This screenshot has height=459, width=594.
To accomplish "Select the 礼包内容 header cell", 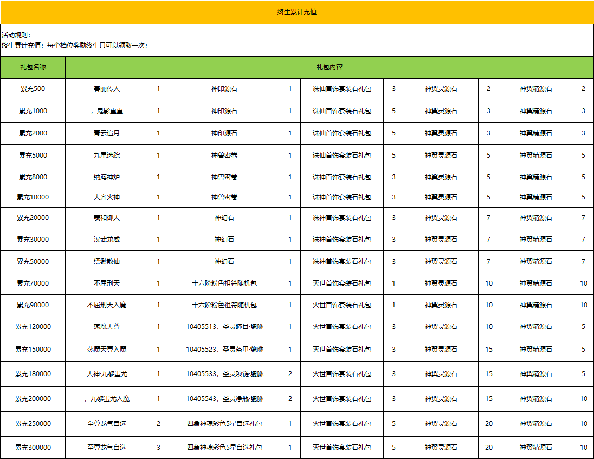I will 330,67.
